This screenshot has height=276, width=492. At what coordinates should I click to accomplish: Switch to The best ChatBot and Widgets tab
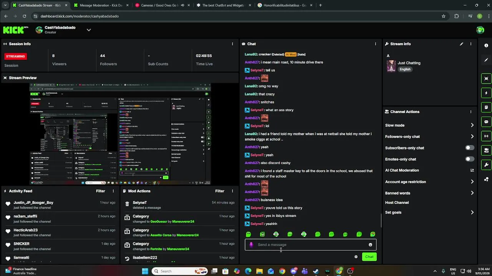223,5
